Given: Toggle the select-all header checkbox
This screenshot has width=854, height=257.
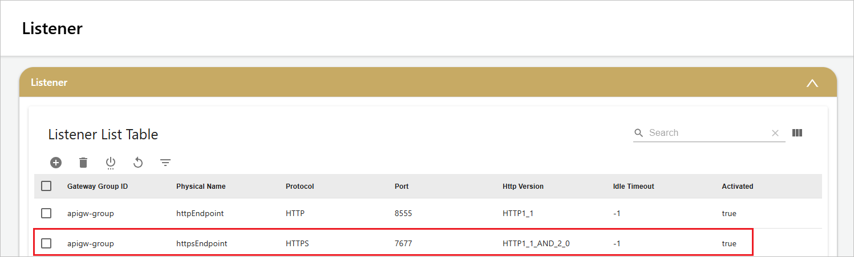Looking at the screenshot, I should pos(46,186).
